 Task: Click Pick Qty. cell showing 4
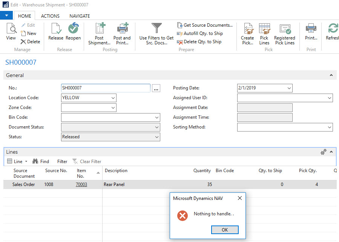click(x=317, y=185)
